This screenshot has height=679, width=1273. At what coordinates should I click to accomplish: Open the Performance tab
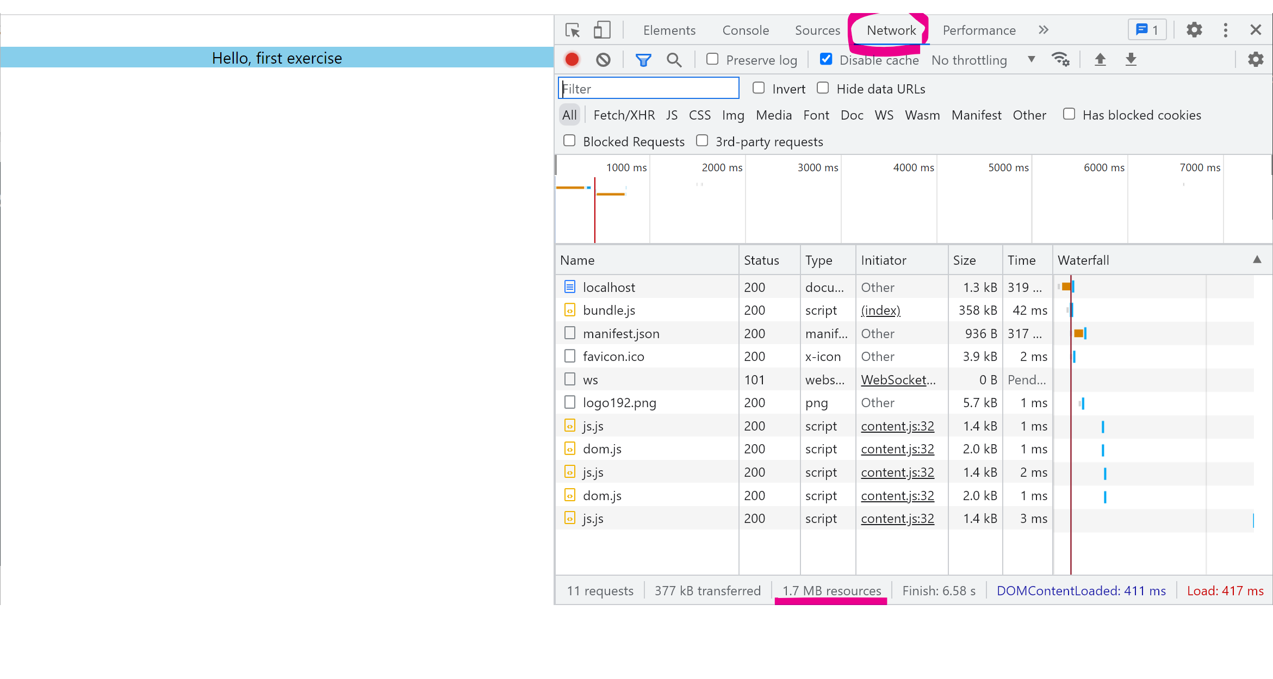(x=979, y=30)
